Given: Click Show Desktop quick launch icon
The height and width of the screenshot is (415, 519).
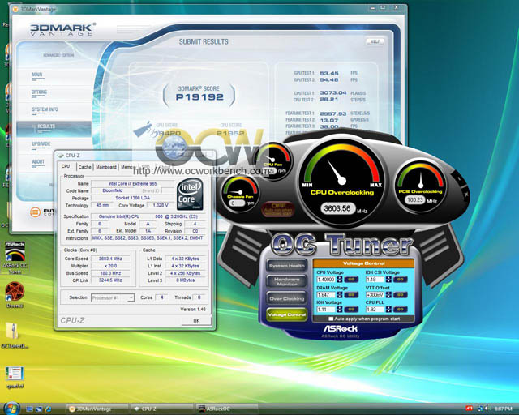Looking at the screenshot, I should pyautogui.click(x=30, y=409).
